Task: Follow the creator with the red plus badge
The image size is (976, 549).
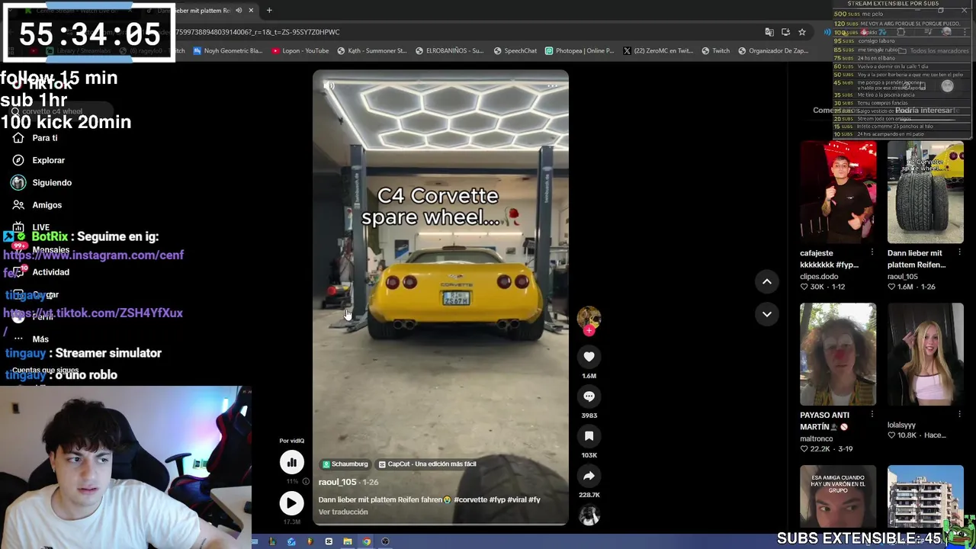Action: (x=589, y=331)
